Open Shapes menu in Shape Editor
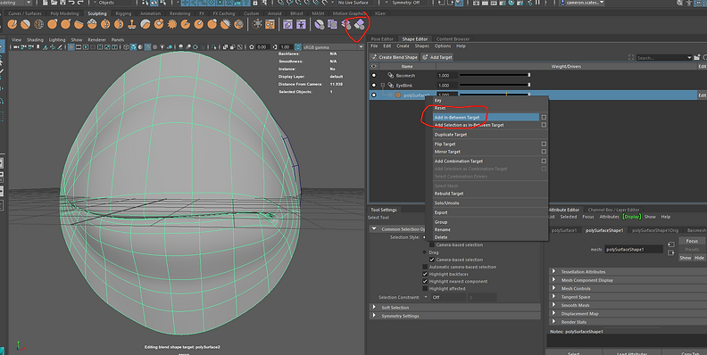Image resolution: width=707 pixels, height=355 pixels. (421, 46)
